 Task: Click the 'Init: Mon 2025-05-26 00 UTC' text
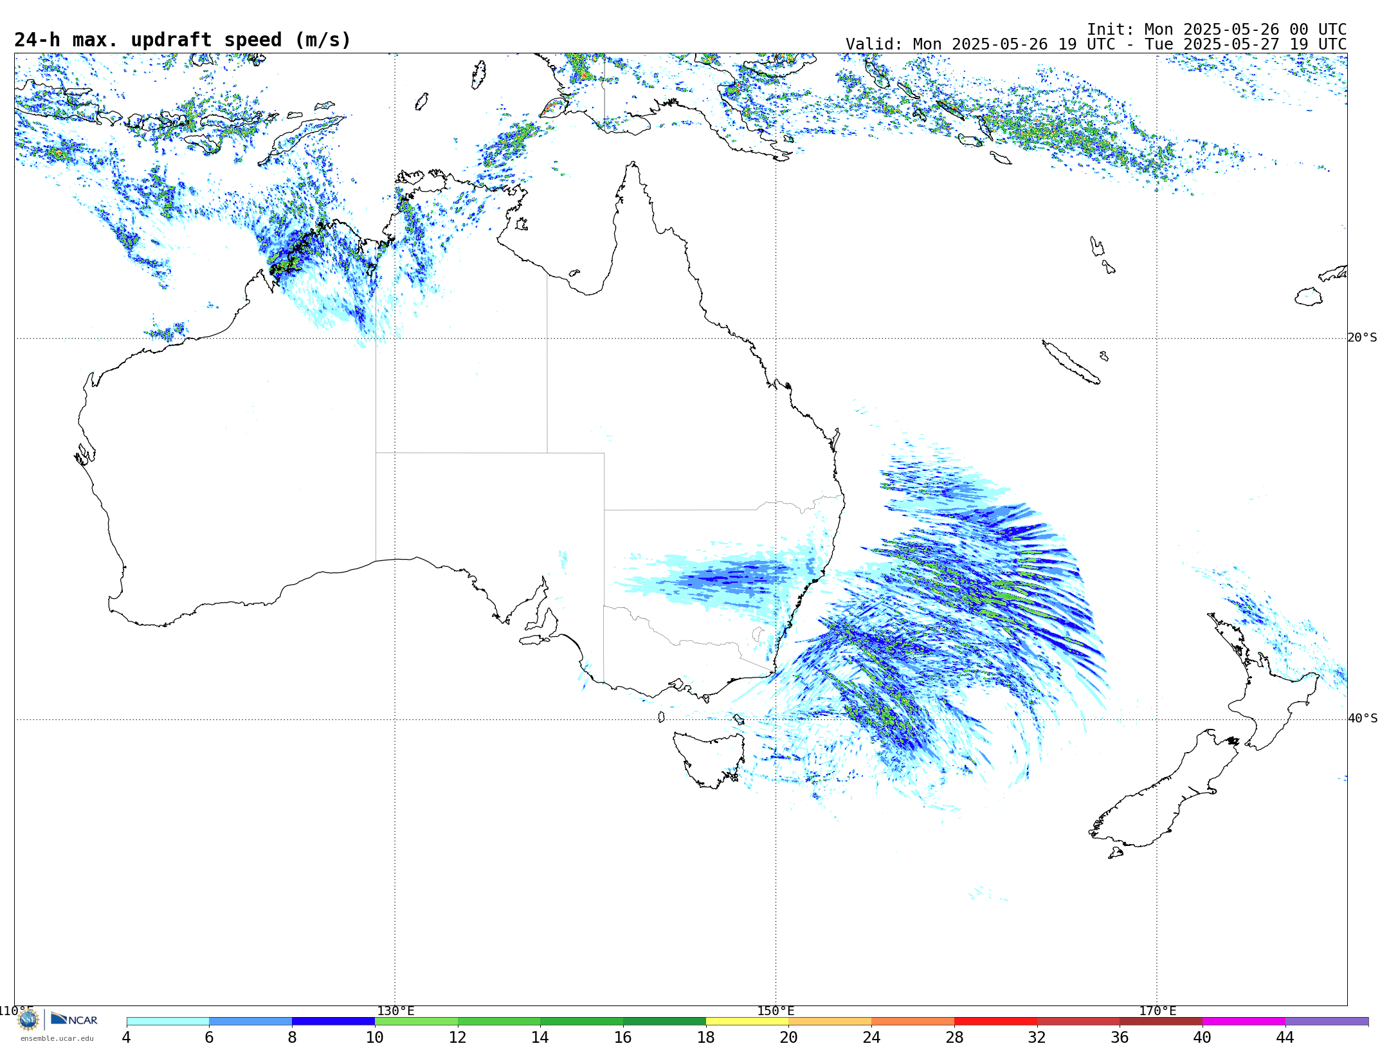[1217, 30]
